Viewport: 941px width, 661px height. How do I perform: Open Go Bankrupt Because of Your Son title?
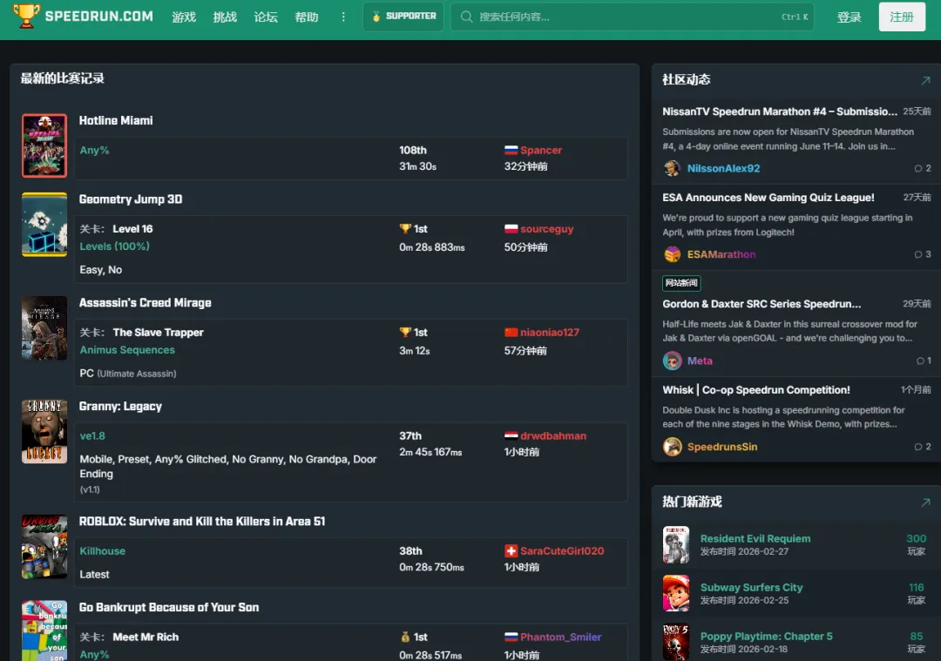[x=169, y=607]
